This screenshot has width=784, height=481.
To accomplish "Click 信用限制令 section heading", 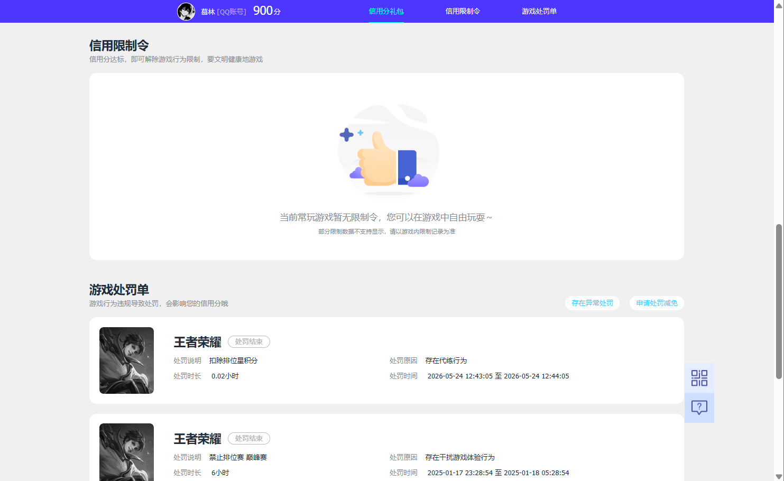I will pyautogui.click(x=119, y=45).
